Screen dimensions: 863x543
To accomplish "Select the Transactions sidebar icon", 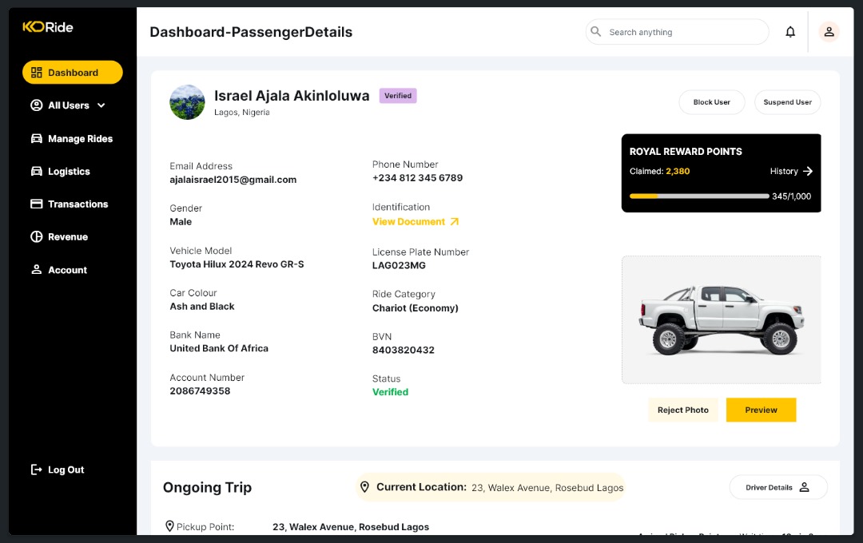I will [36, 204].
